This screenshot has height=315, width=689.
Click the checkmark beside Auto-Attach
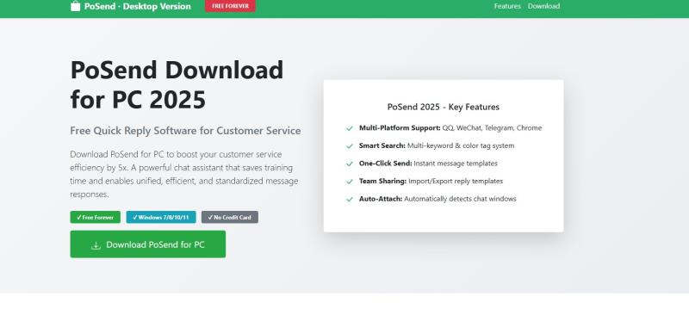coord(350,199)
